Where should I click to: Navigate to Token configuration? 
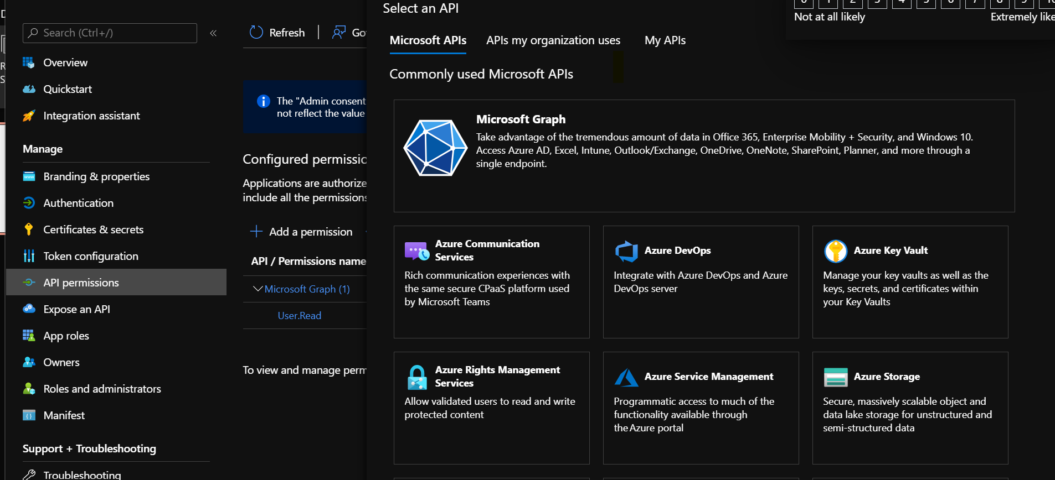[90, 256]
